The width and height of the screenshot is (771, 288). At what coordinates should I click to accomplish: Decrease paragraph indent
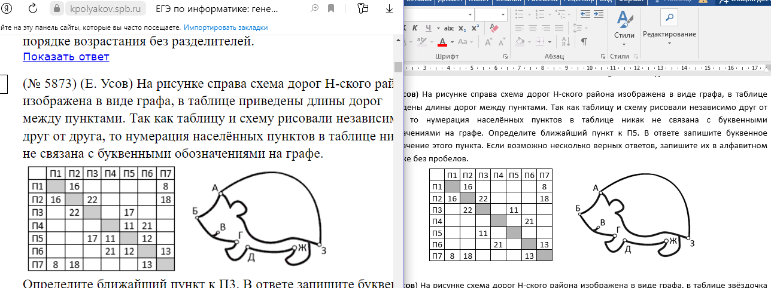(x=585, y=14)
